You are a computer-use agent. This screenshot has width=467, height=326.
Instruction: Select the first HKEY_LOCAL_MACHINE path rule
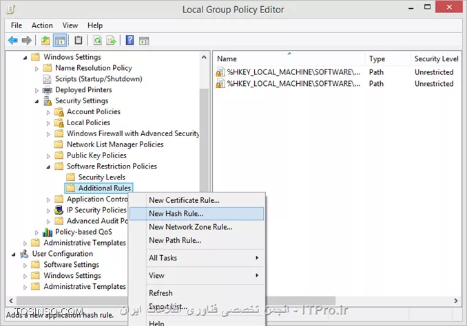pos(289,72)
